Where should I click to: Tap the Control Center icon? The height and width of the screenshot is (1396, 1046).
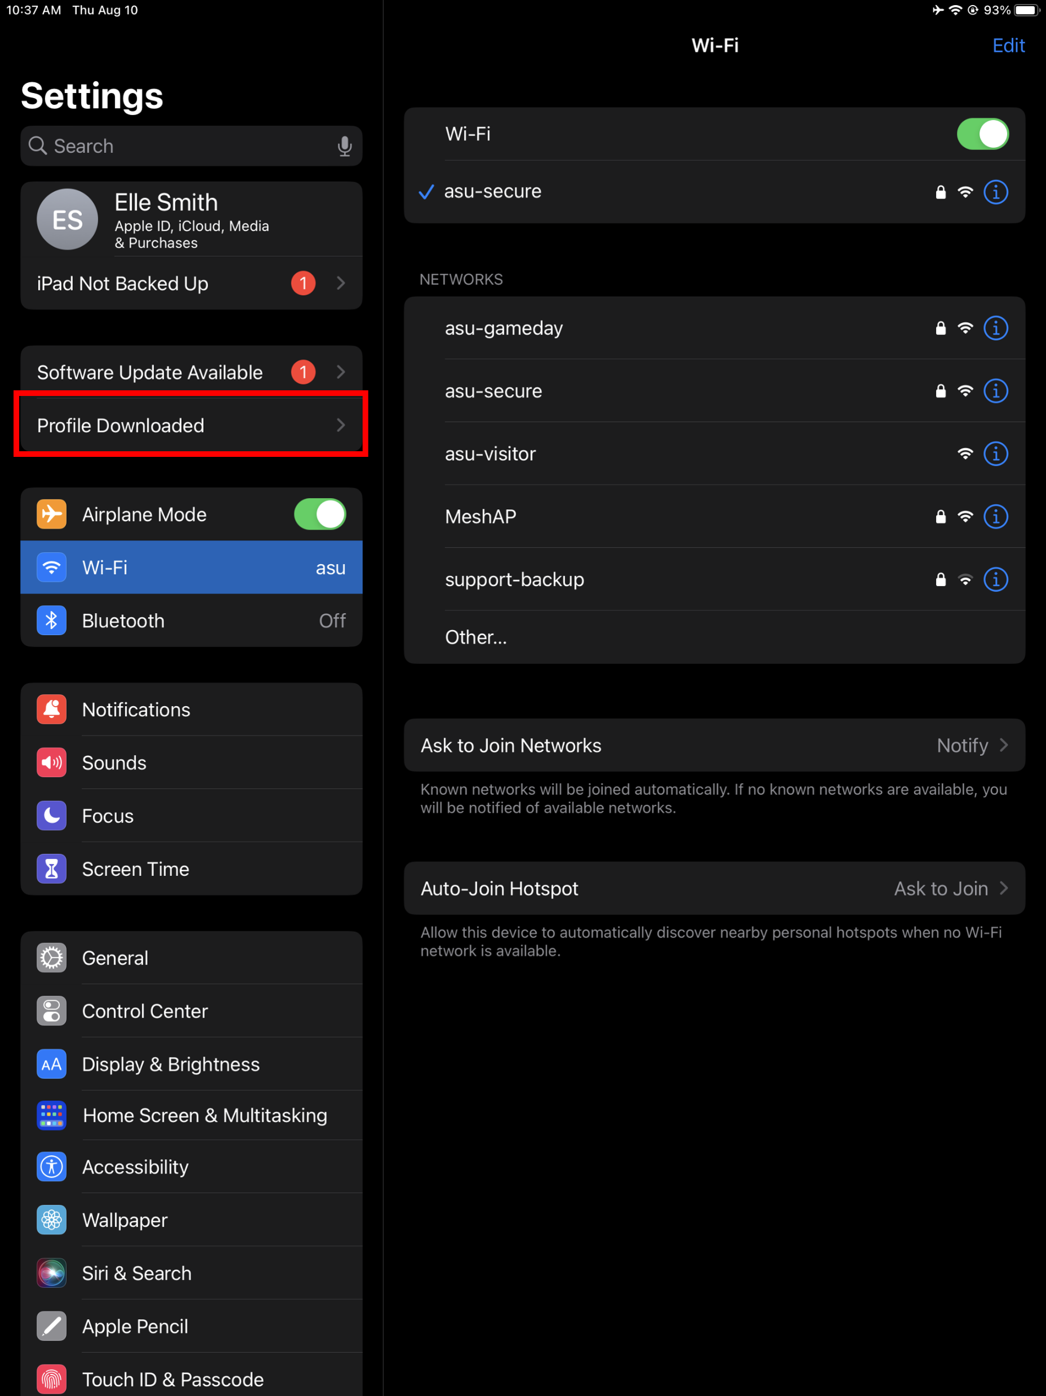click(x=52, y=1011)
